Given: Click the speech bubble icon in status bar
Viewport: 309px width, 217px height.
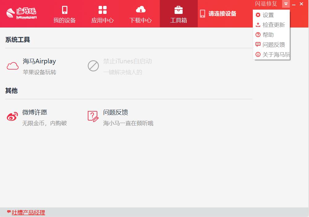Looking at the screenshot, I should point(9,212).
